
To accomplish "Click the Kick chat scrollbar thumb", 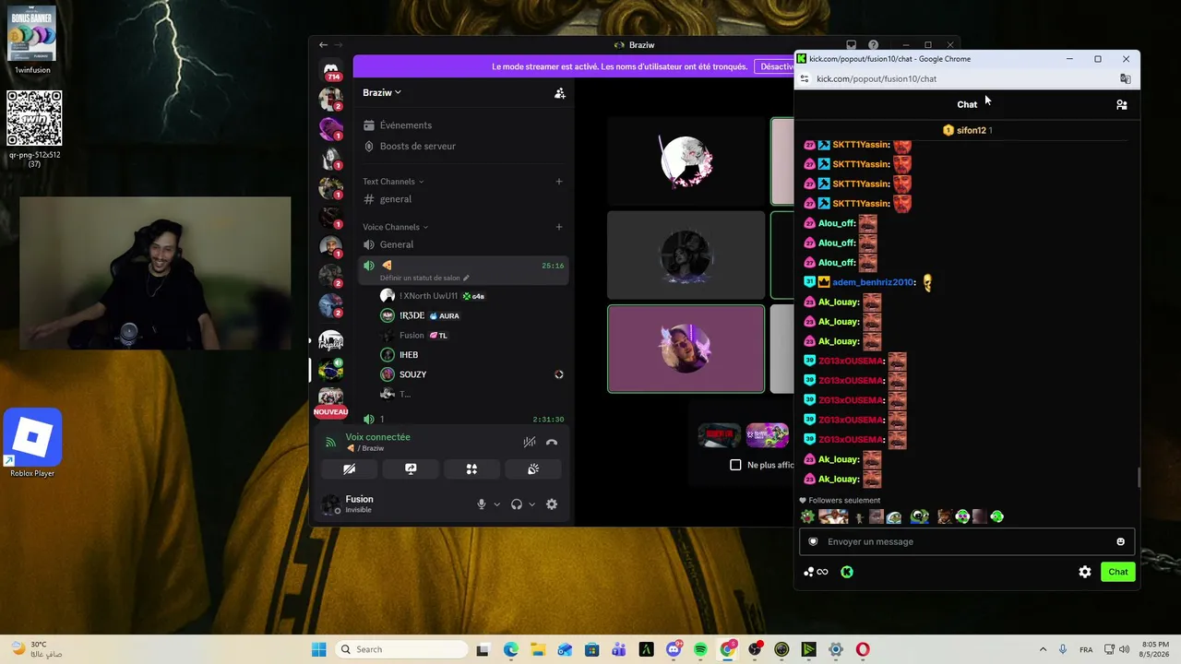I will pos(1139,478).
